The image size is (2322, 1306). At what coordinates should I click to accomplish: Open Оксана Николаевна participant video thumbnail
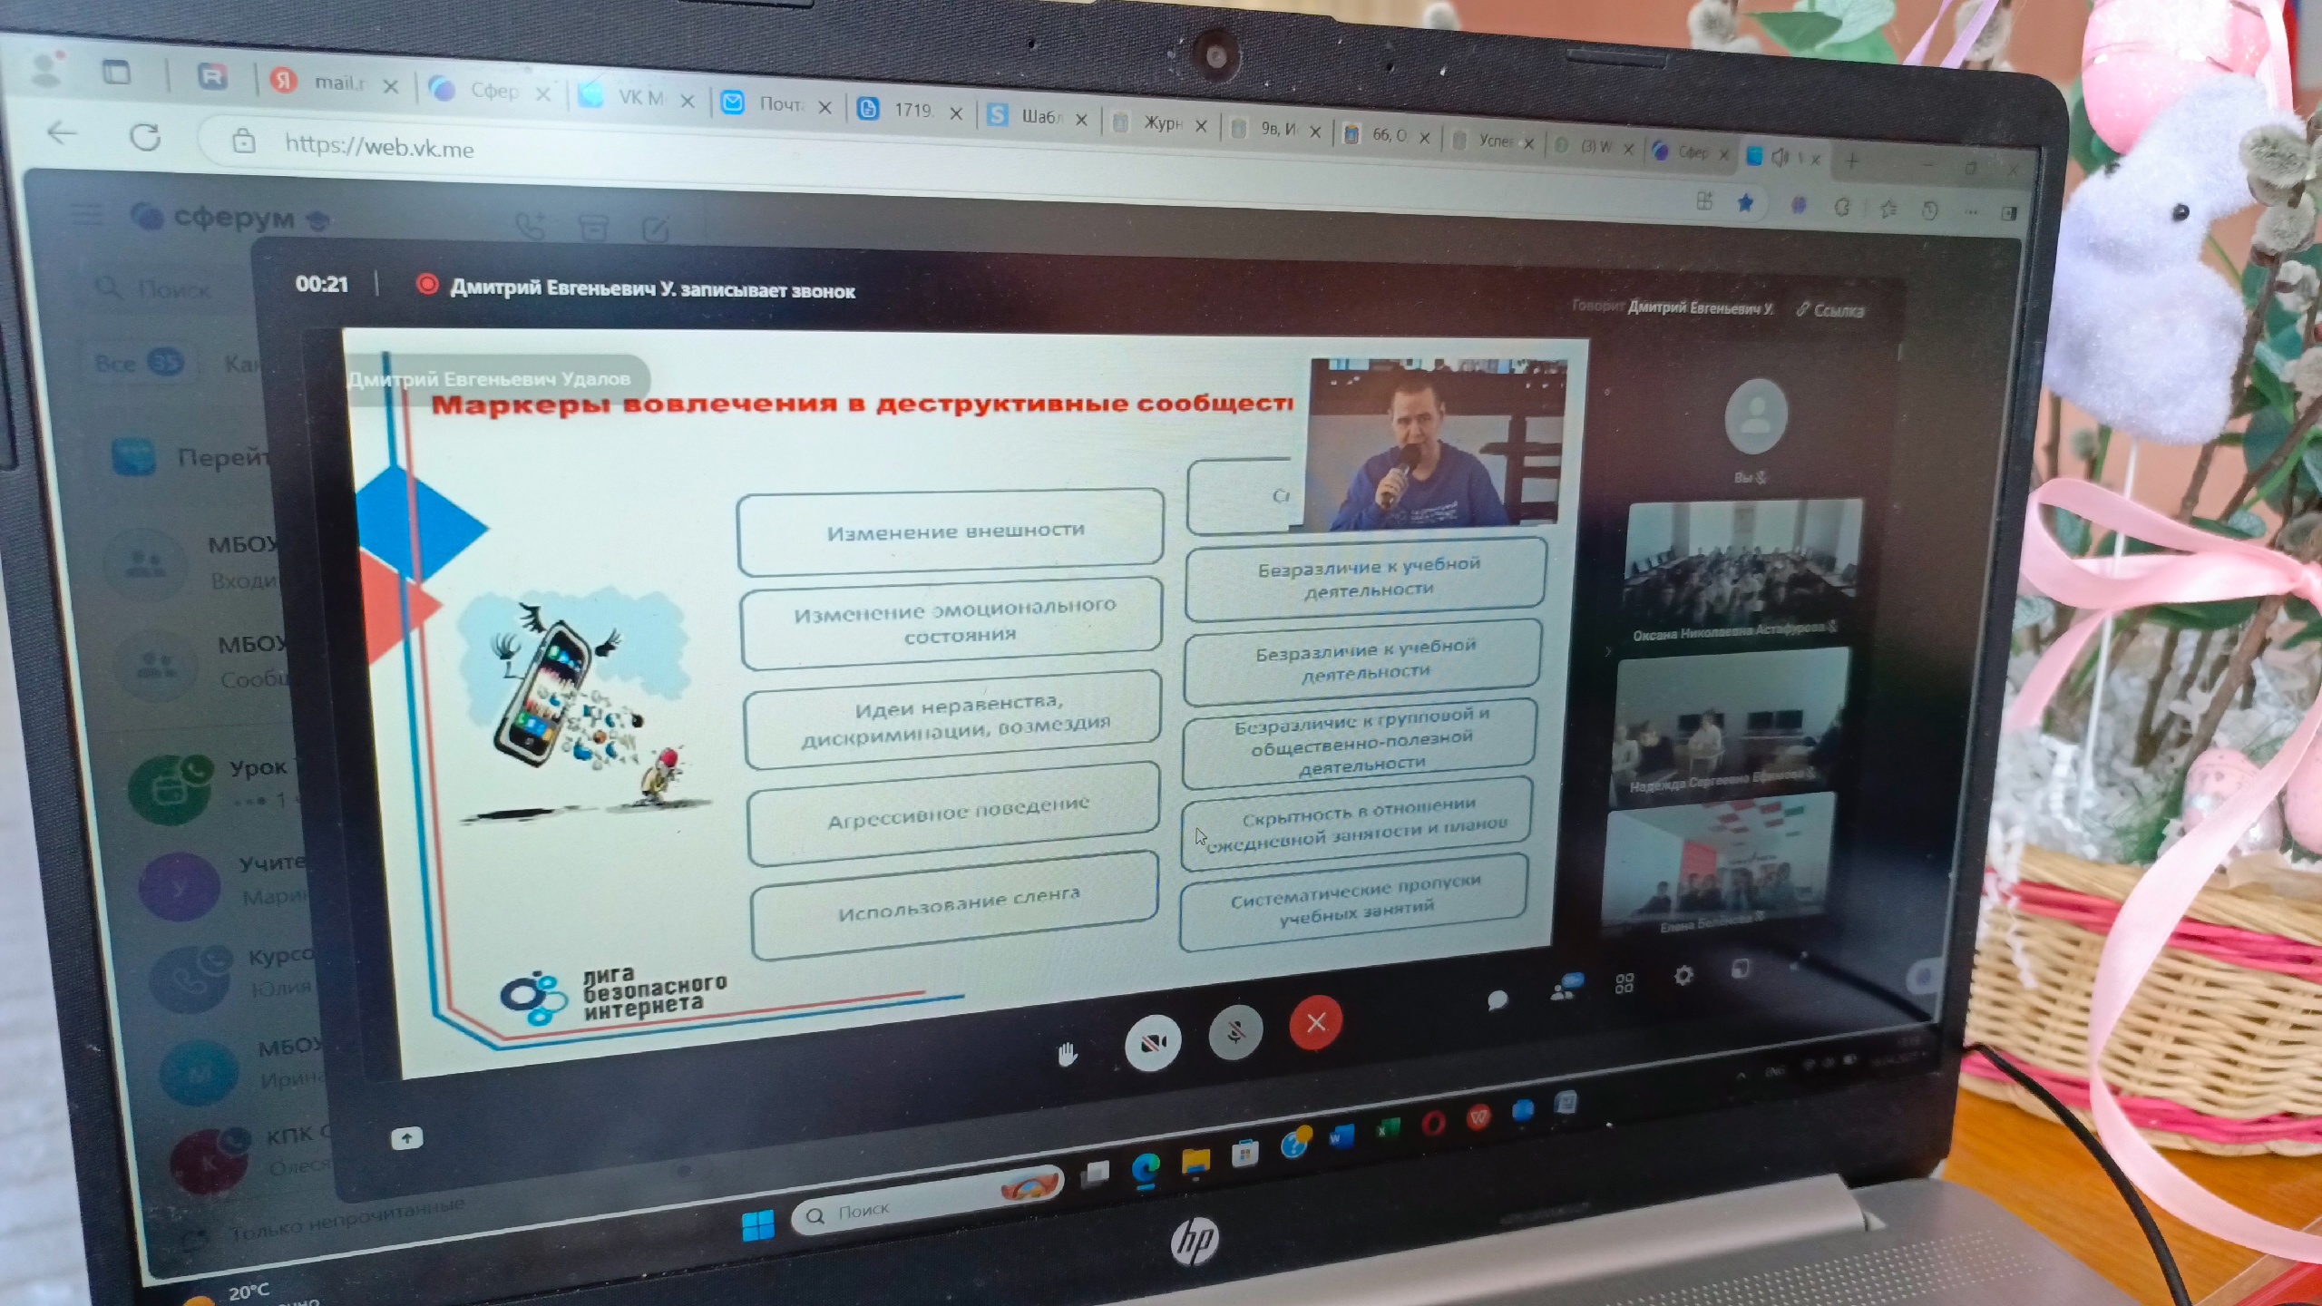(1742, 571)
